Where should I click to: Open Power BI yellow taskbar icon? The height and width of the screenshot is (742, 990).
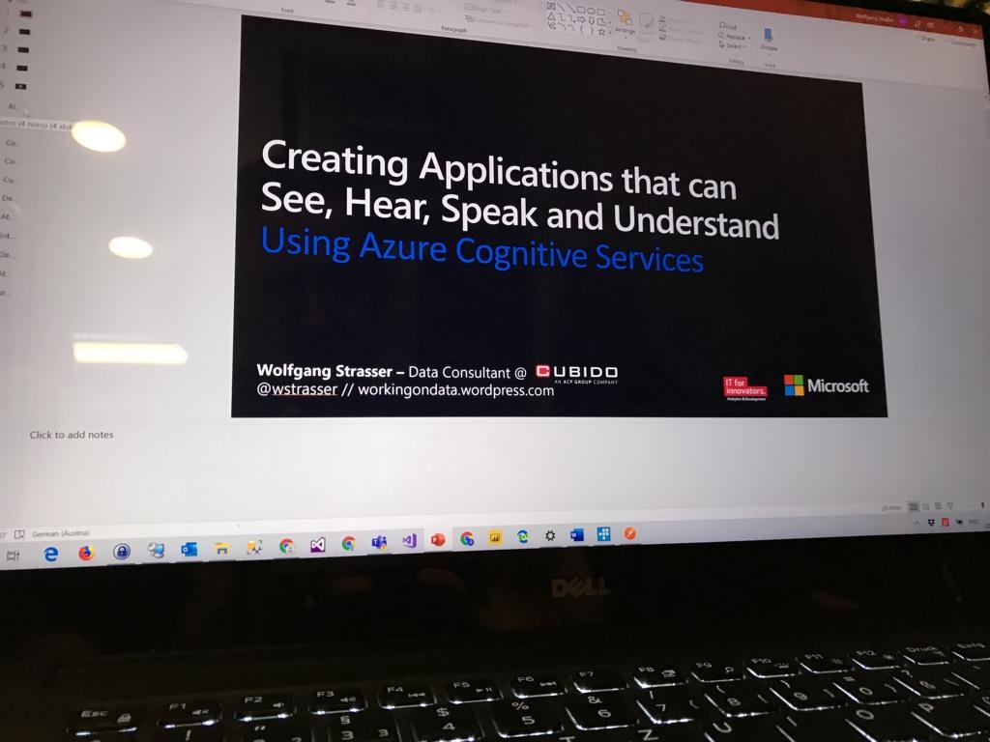(x=495, y=537)
